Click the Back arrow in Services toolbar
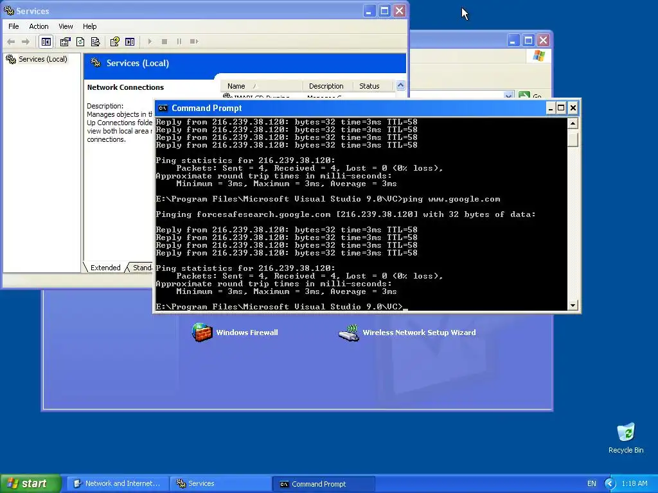The width and height of the screenshot is (658, 493). (12, 42)
